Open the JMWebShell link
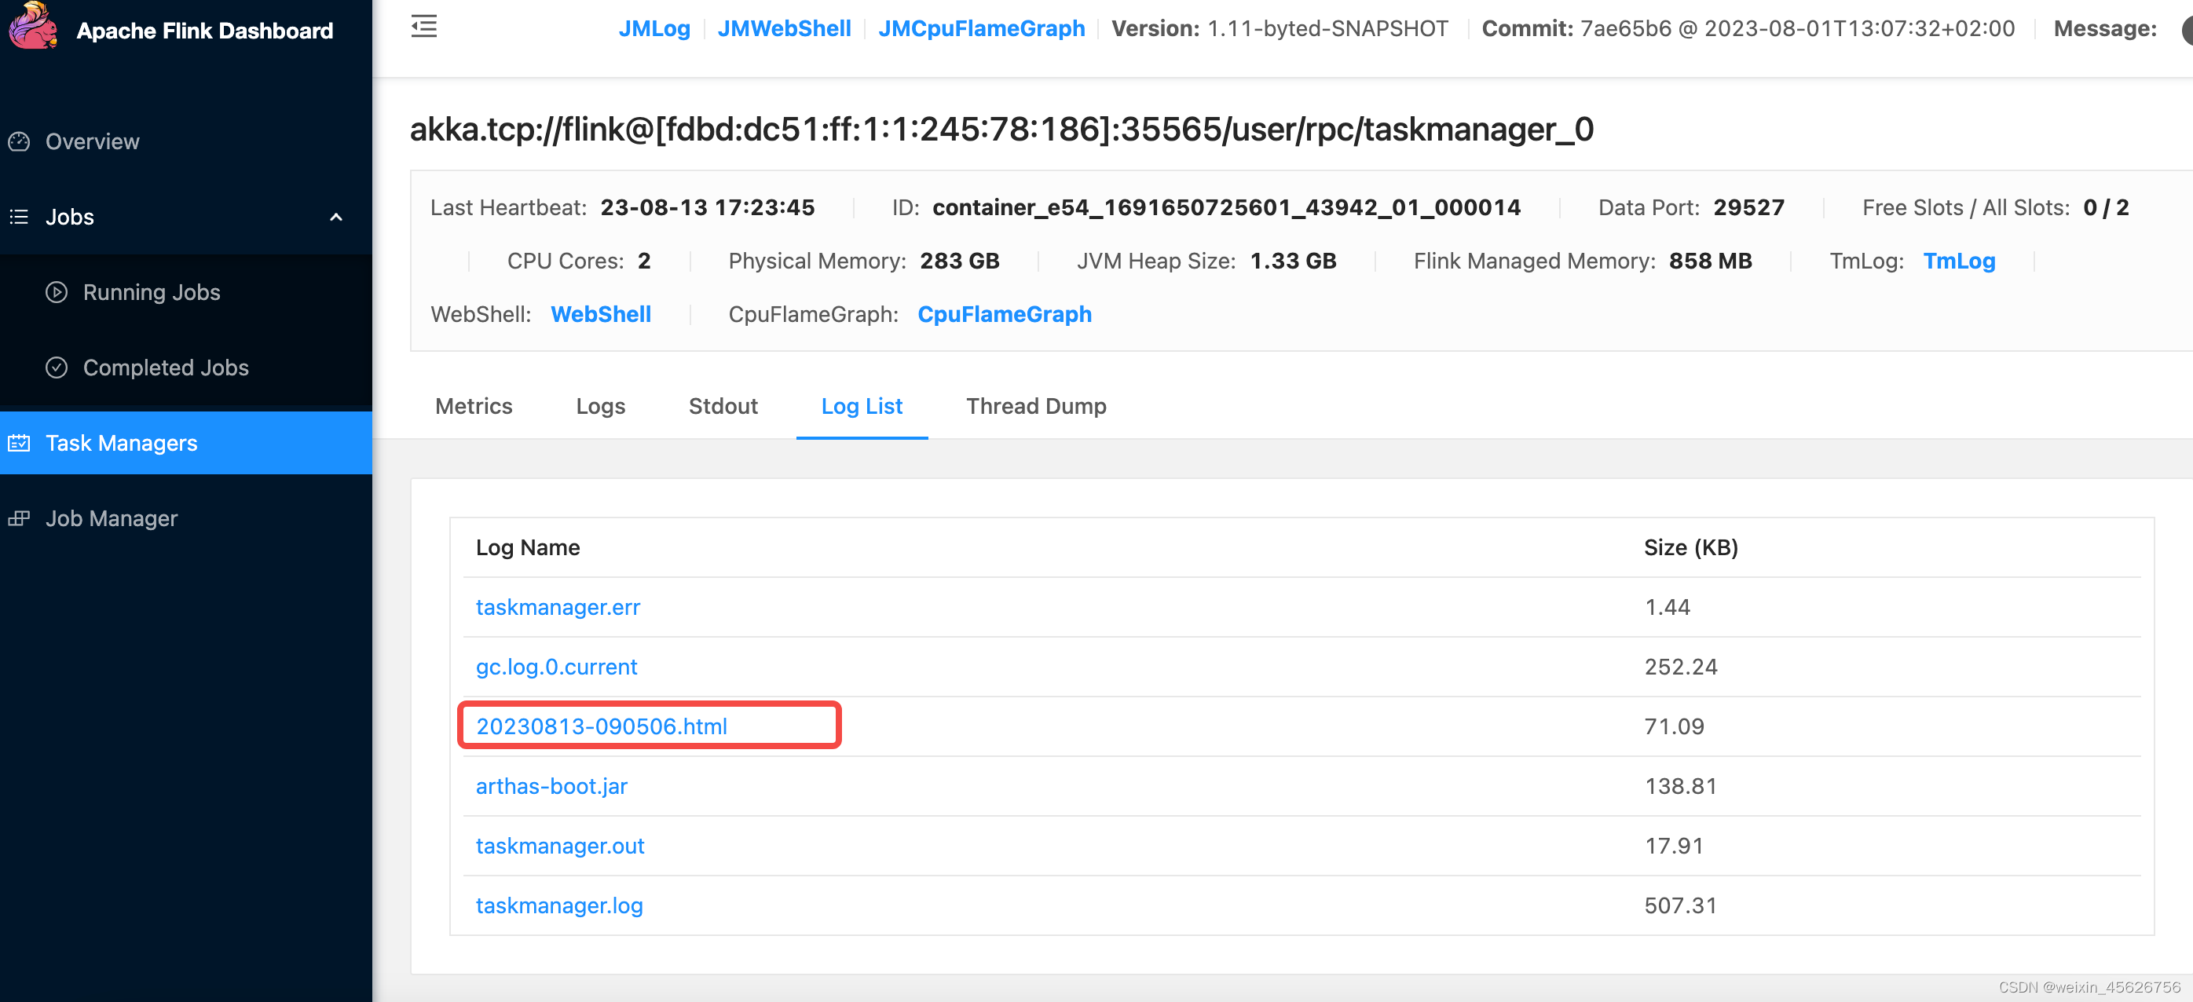The height and width of the screenshot is (1002, 2193). [784, 28]
